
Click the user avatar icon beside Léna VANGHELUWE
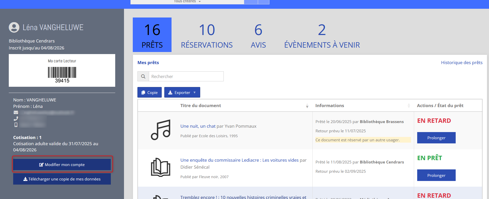point(14,27)
